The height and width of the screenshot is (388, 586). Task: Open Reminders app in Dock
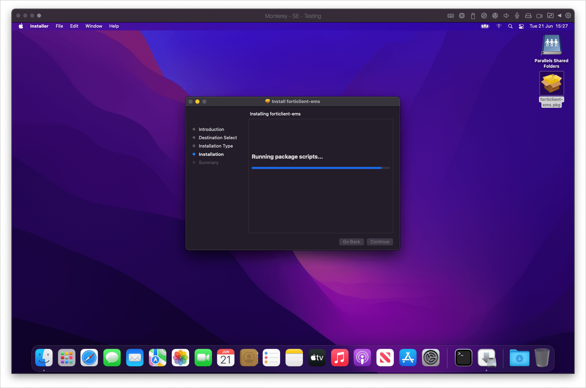(x=271, y=358)
